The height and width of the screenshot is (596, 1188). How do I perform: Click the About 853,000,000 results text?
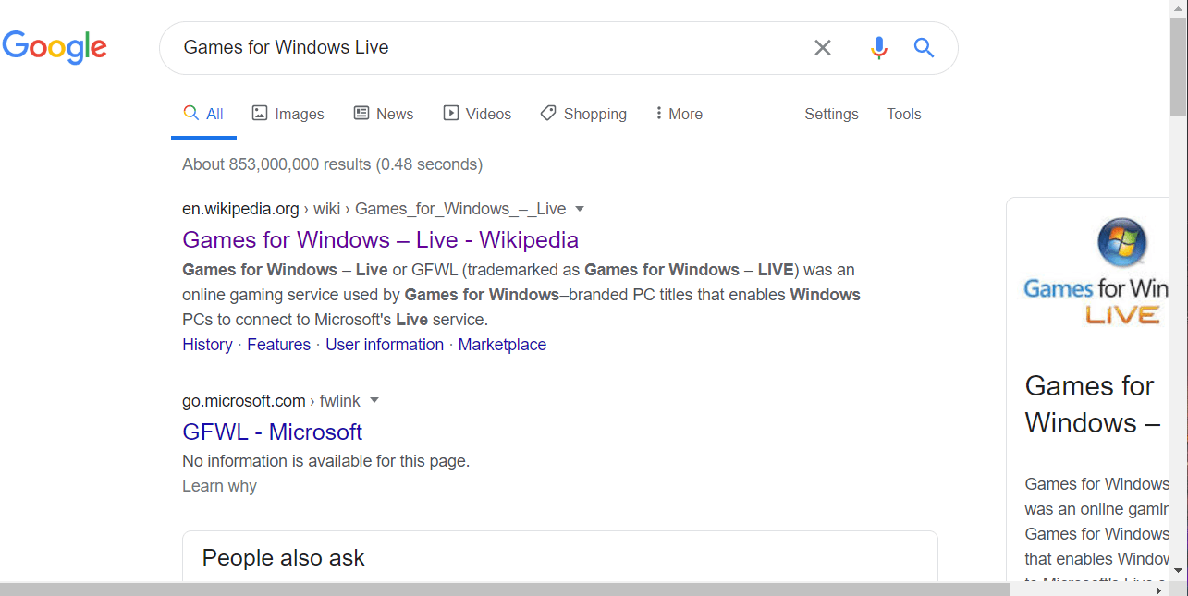point(332,164)
